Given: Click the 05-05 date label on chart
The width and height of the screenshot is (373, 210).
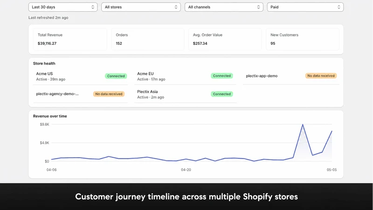Looking at the screenshot, I should (x=332, y=170).
